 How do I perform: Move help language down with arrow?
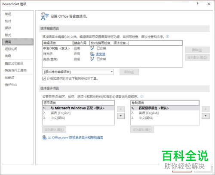tap(206, 116)
